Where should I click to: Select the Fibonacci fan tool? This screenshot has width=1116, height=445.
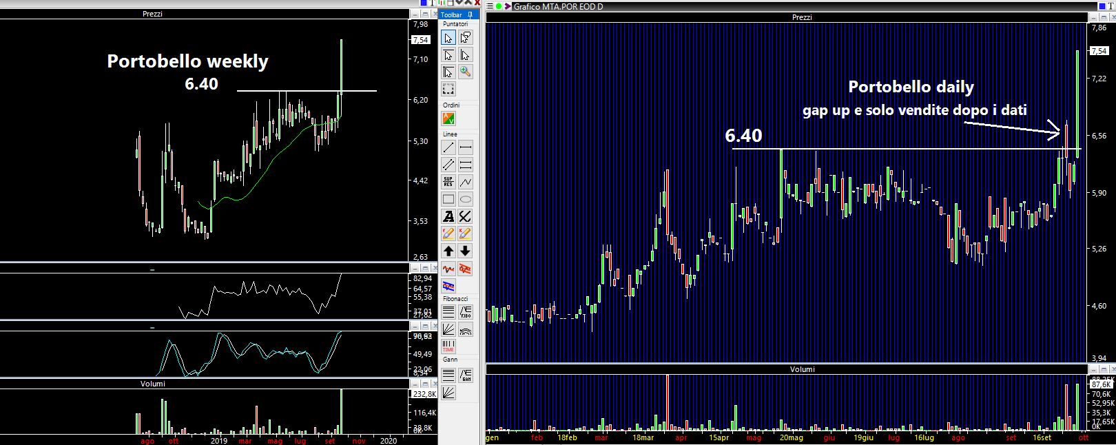[448, 329]
